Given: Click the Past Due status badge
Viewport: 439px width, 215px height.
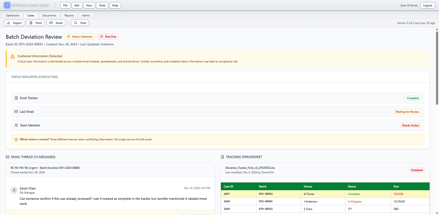Looking at the screenshot, I should click(x=108, y=36).
